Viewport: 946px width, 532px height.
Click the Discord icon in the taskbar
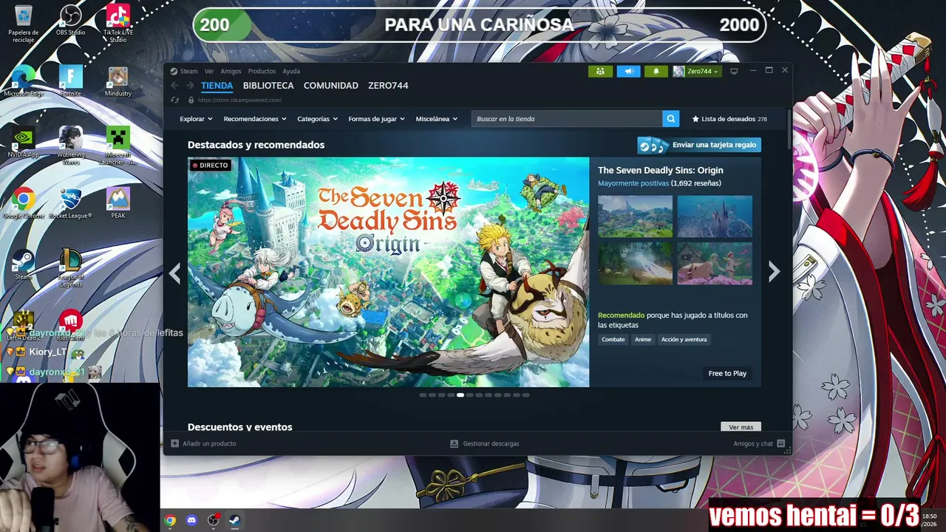(x=192, y=520)
